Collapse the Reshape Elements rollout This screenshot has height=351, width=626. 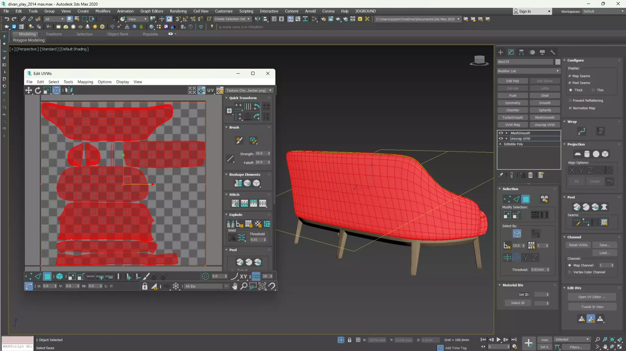(226, 175)
